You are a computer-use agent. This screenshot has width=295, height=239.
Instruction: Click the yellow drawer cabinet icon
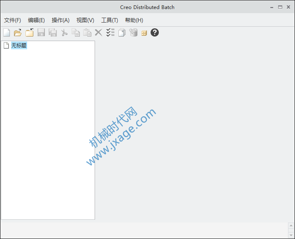(144, 33)
